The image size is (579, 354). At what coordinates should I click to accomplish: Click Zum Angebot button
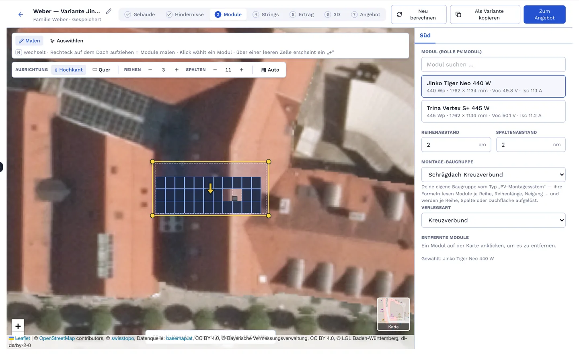(x=544, y=14)
